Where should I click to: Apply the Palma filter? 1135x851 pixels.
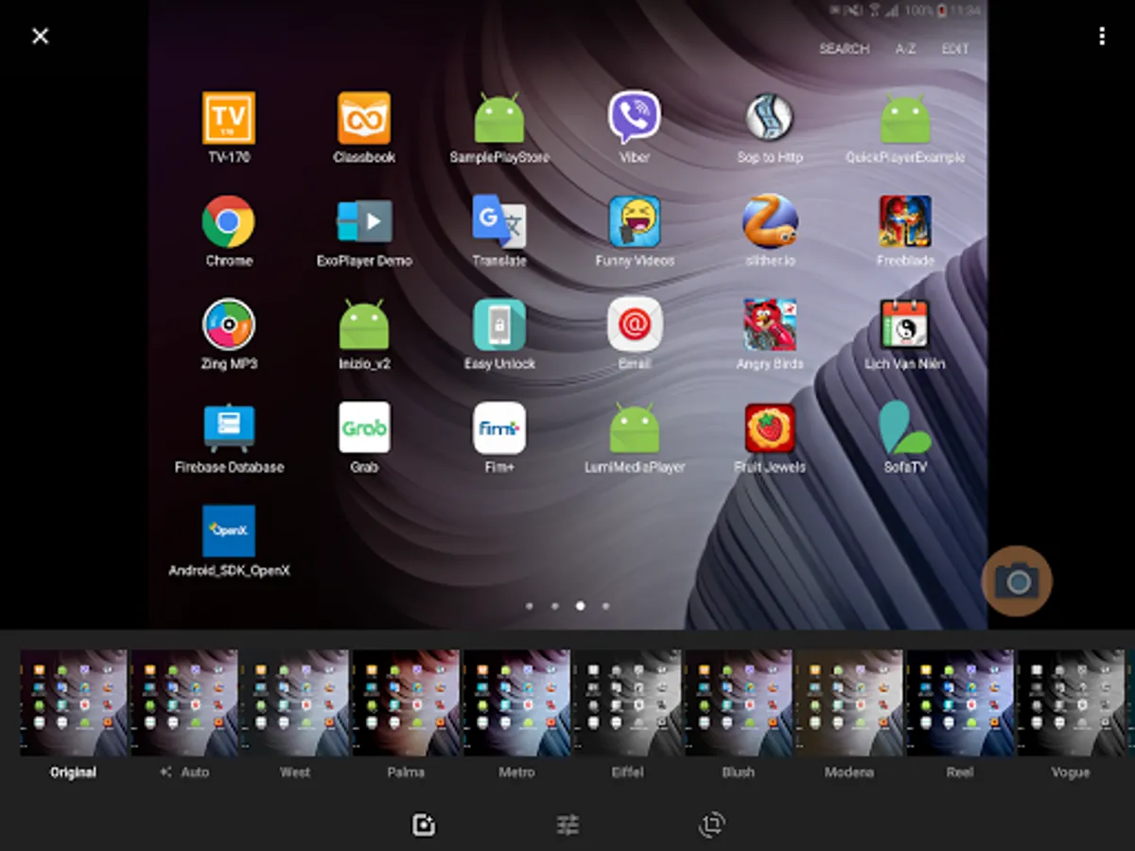[x=406, y=703]
